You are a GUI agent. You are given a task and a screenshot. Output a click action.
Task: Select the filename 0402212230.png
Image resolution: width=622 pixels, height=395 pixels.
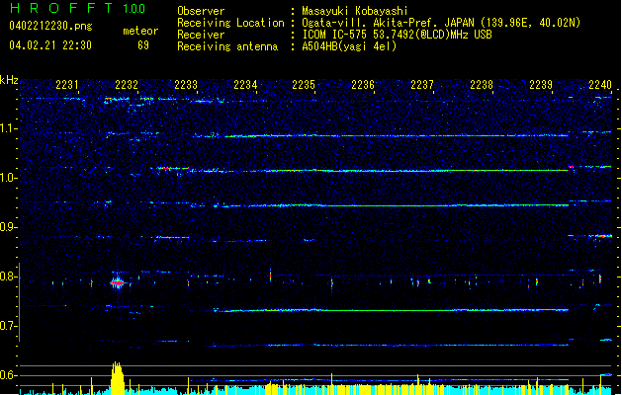(x=50, y=26)
